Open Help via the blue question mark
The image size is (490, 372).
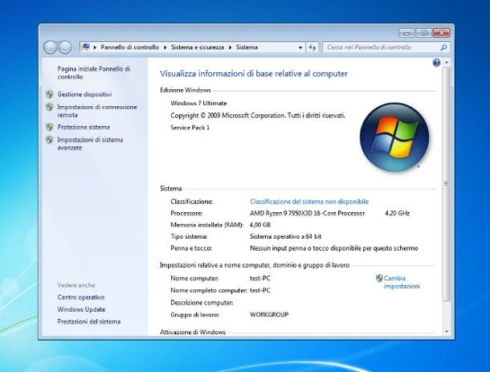coord(436,63)
